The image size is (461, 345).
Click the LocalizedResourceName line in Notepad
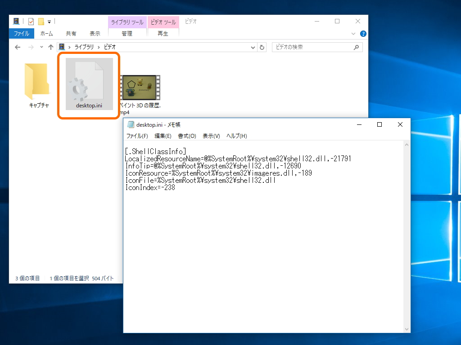tap(238, 159)
